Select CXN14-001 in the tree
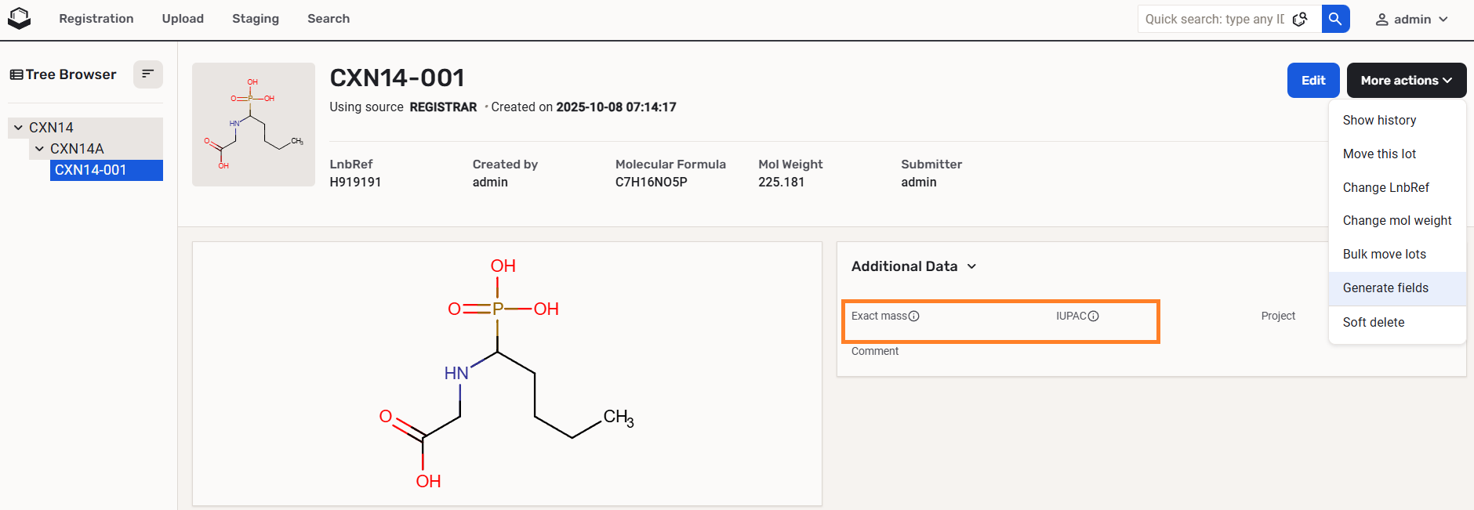This screenshot has height=510, width=1474. pyautogui.click(x=90, y=170)
